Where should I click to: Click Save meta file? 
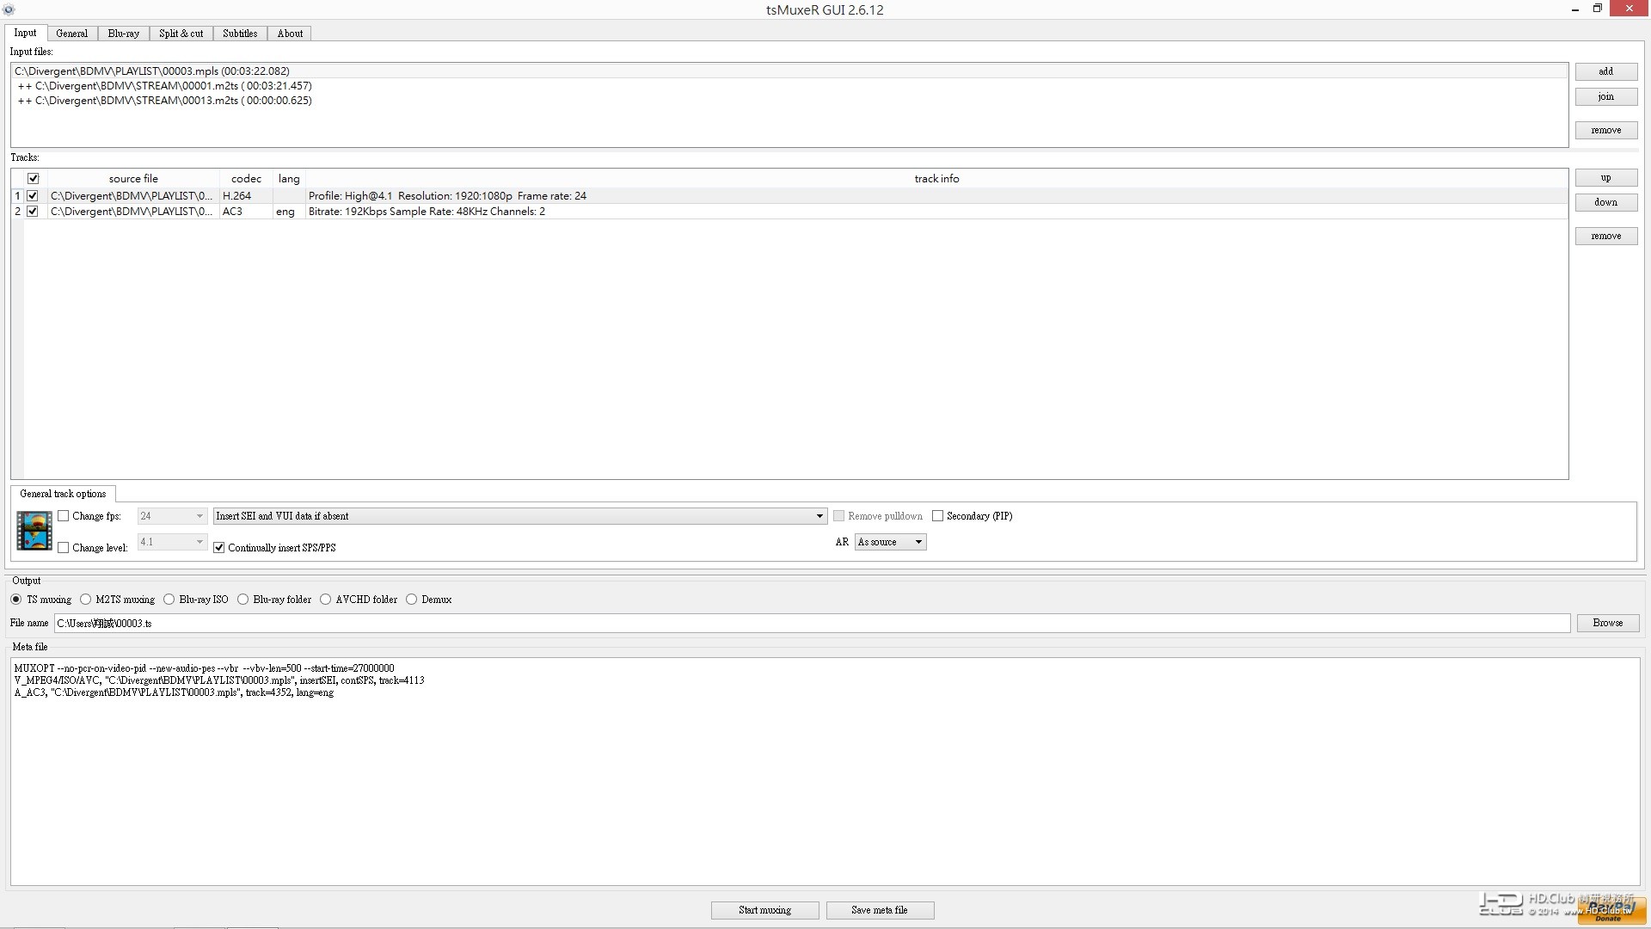tap(880, 910)
